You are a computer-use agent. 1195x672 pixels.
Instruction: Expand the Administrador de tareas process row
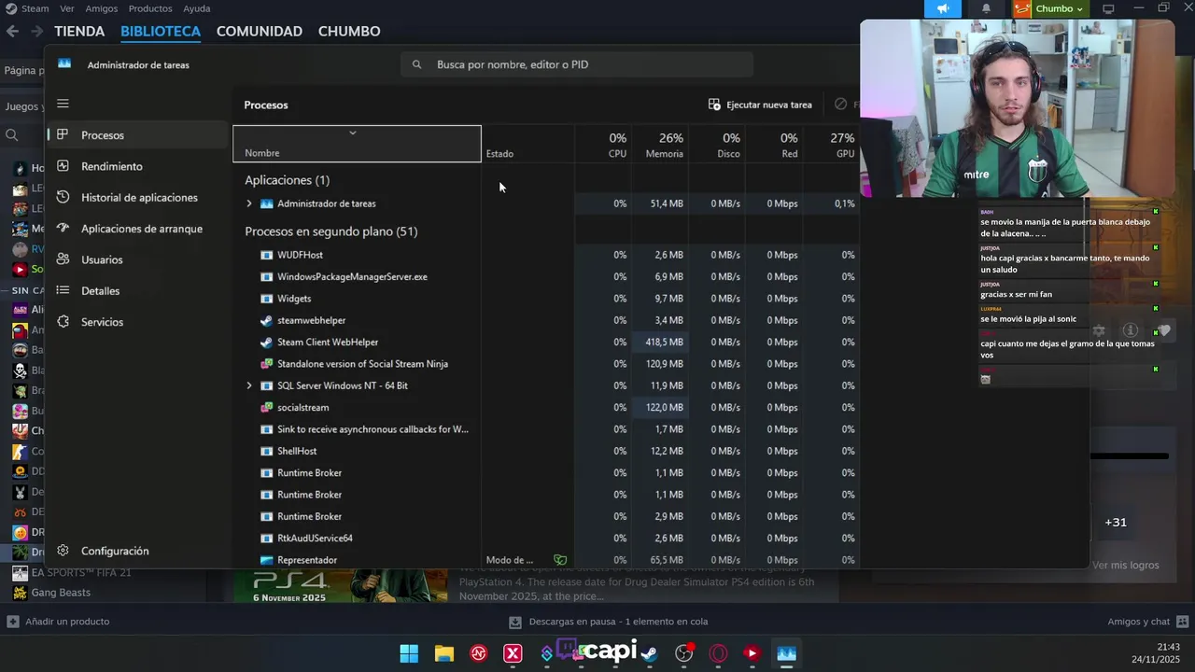pos(248,203)
